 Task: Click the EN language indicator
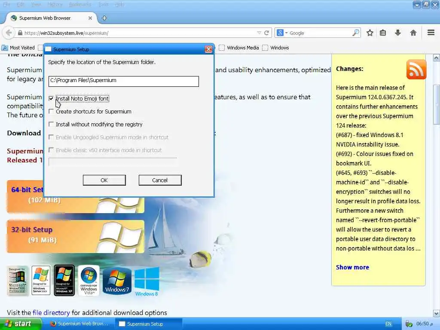(x=388, y=324)
